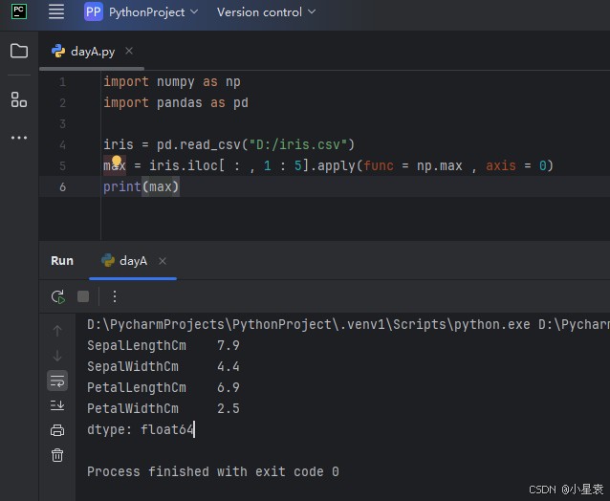Click the Print output icon

click(x=57, y=430)
